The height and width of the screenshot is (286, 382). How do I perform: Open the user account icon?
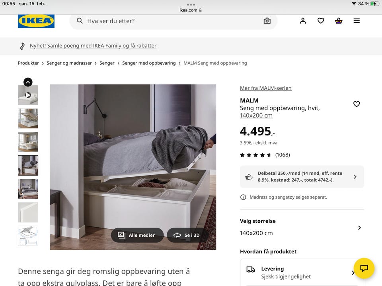303,21
